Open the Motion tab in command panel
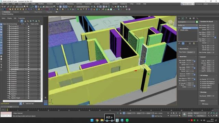This screenshot has width=219, height=123. click(190, 18)
